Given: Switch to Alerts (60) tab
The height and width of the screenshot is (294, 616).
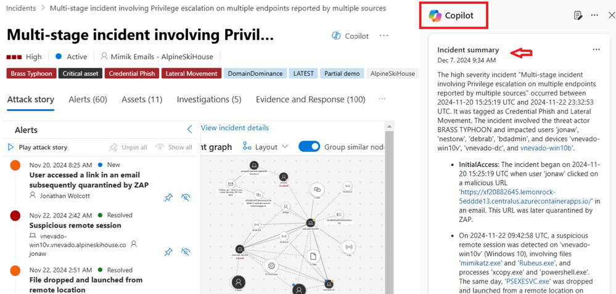Looking at the screenshot, I should coord(88,100).
